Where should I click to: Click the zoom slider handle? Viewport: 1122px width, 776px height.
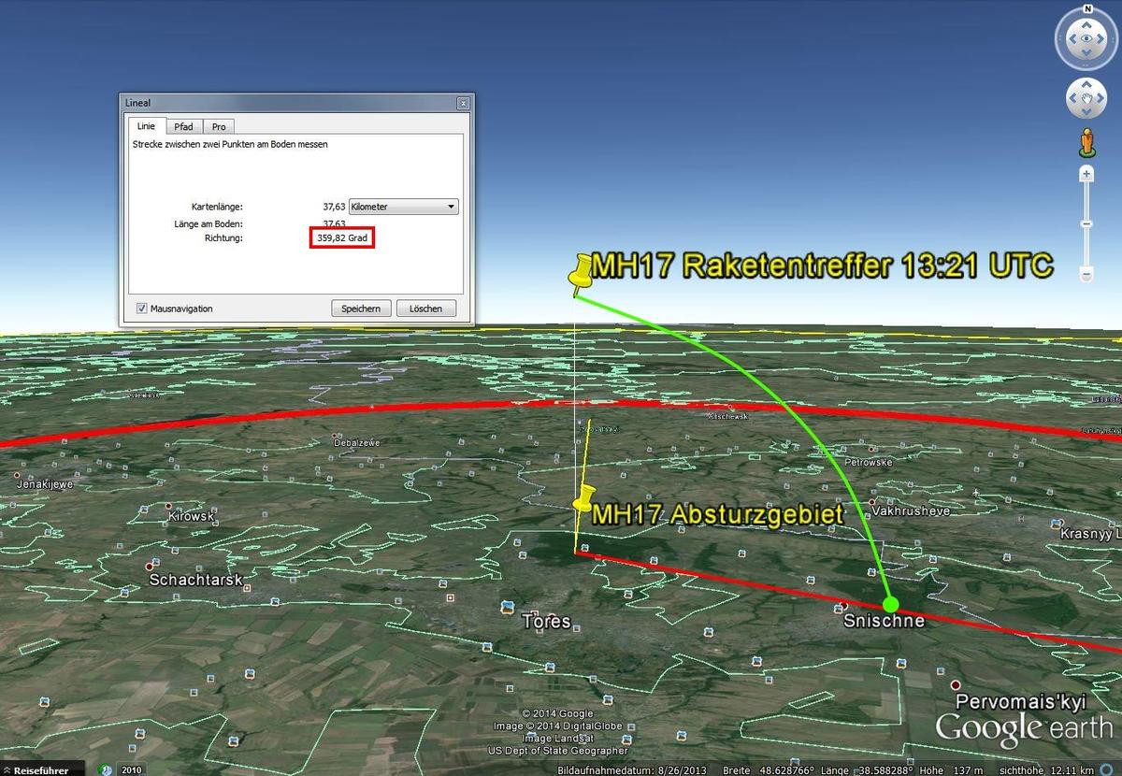click(1086, 224)
